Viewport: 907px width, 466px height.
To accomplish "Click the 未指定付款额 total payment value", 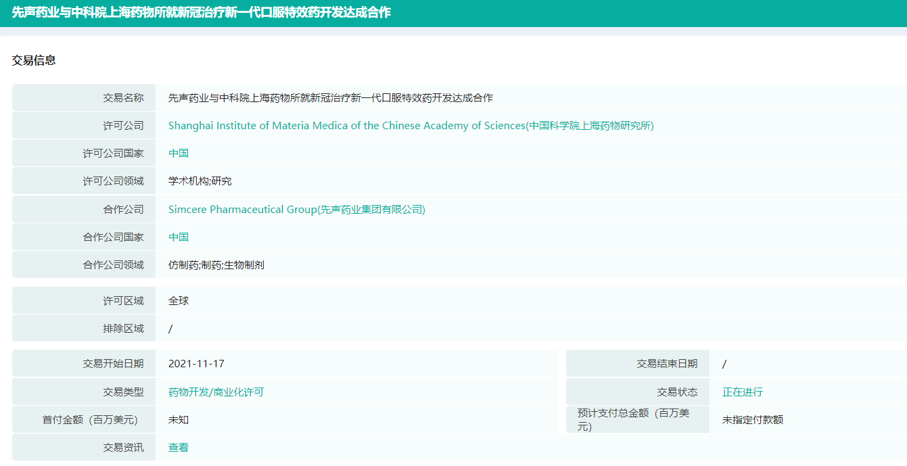I will pyautogui.click(x=752, y=420).
